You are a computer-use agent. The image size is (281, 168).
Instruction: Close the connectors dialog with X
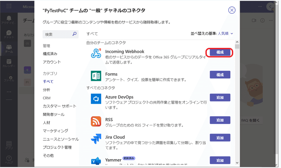[x=232, y=10]
